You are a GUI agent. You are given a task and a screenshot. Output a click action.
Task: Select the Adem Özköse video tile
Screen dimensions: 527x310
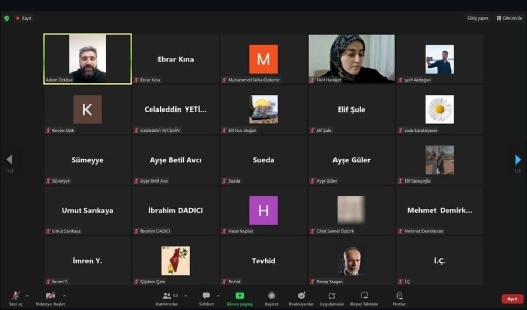[87, 59]
